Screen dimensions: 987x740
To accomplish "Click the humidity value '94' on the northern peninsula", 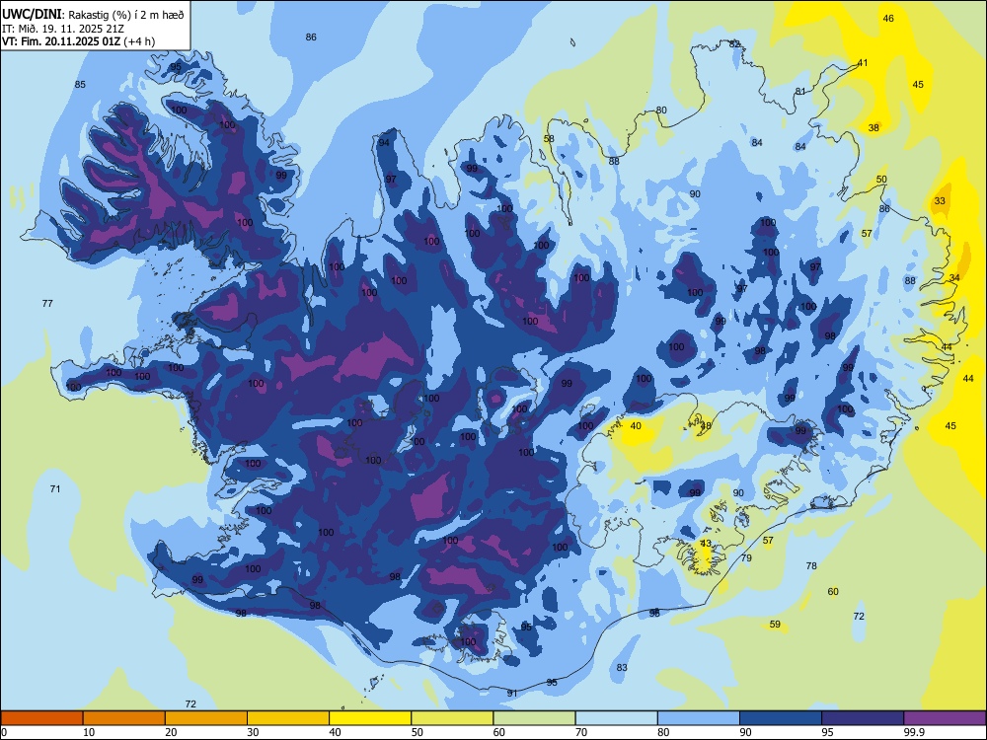I will click(383, 143).
